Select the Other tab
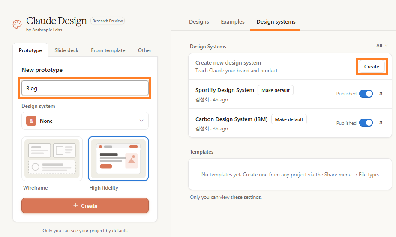Viewport: 396px width, 237px height. (145, 50)
